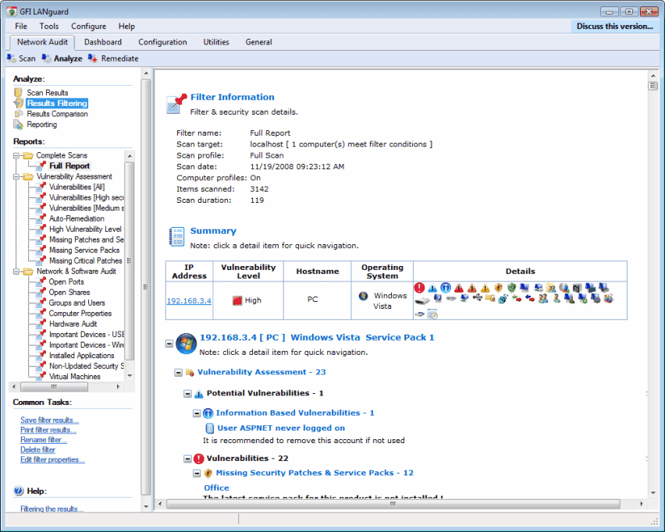Click the locked folder shares icon in Details

click(490, 299)
